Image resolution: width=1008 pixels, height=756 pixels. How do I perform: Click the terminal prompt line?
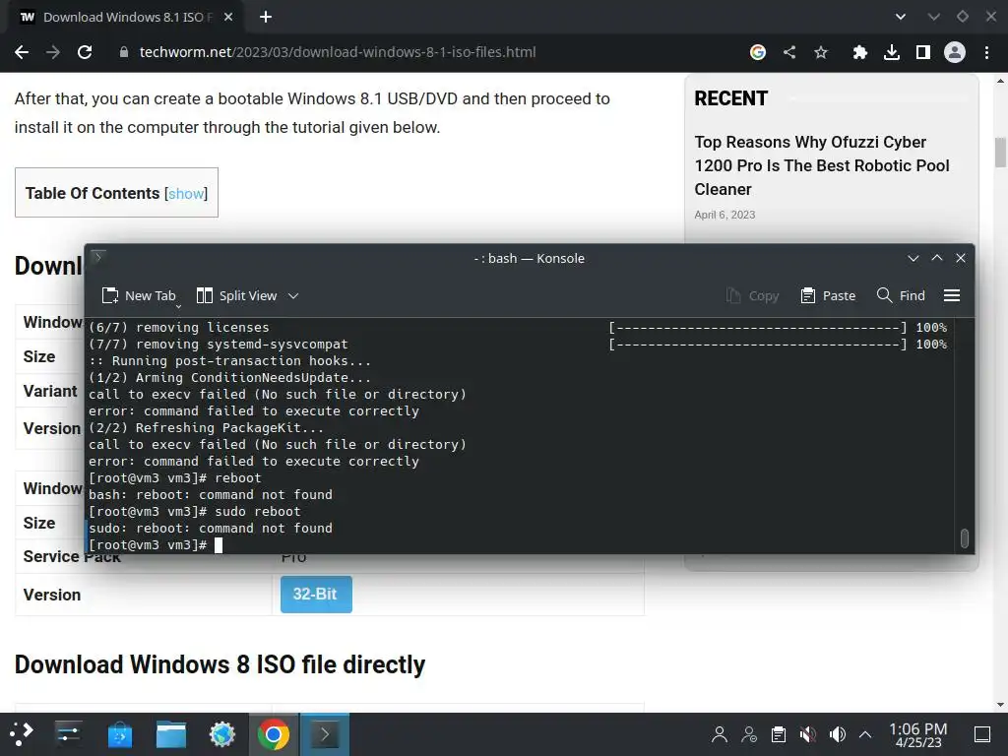(156, 545)
